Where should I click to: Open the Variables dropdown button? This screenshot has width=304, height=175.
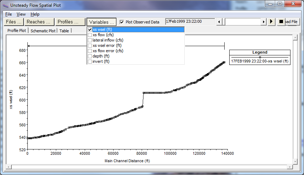click(101, 22)
